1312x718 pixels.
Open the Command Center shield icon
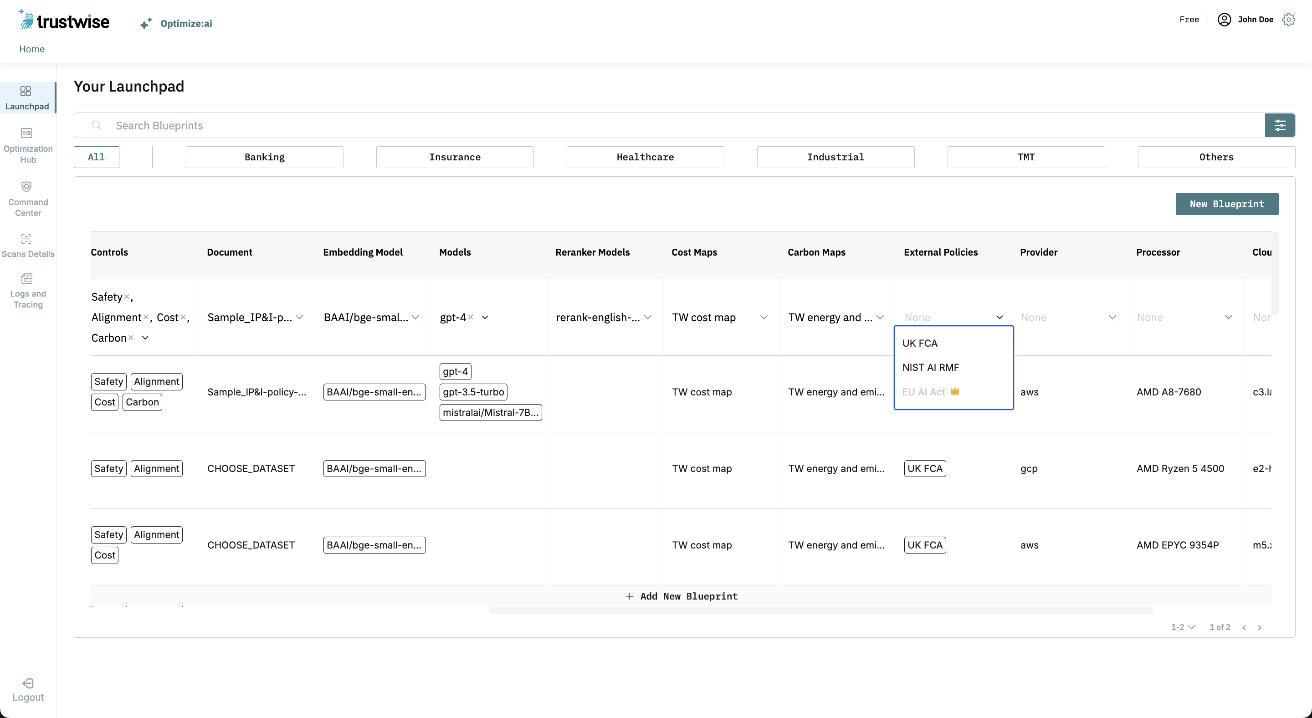(26, 186)
